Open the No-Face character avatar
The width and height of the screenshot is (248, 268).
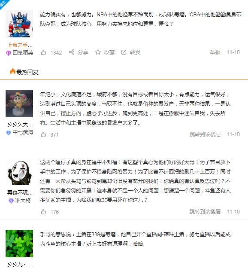19,171
